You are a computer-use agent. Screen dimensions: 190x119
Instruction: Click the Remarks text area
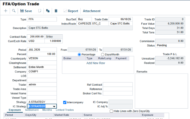[x=161, y=91]
